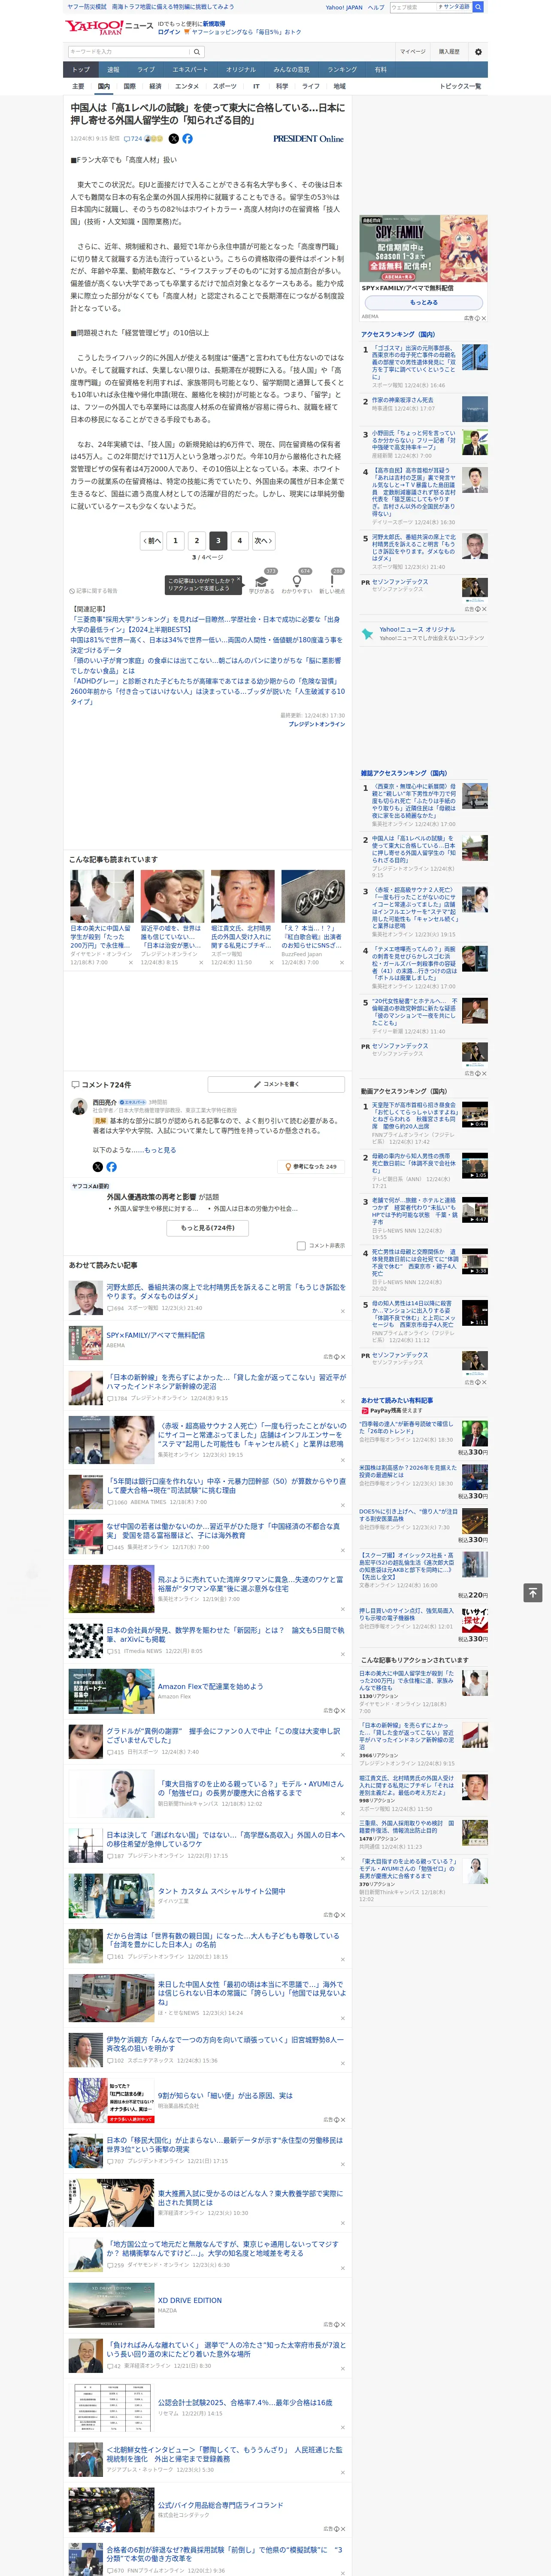
Task: Open 習近平の嘘を thumbnail in こんな記事も読まれています
Action: point(172,895)
